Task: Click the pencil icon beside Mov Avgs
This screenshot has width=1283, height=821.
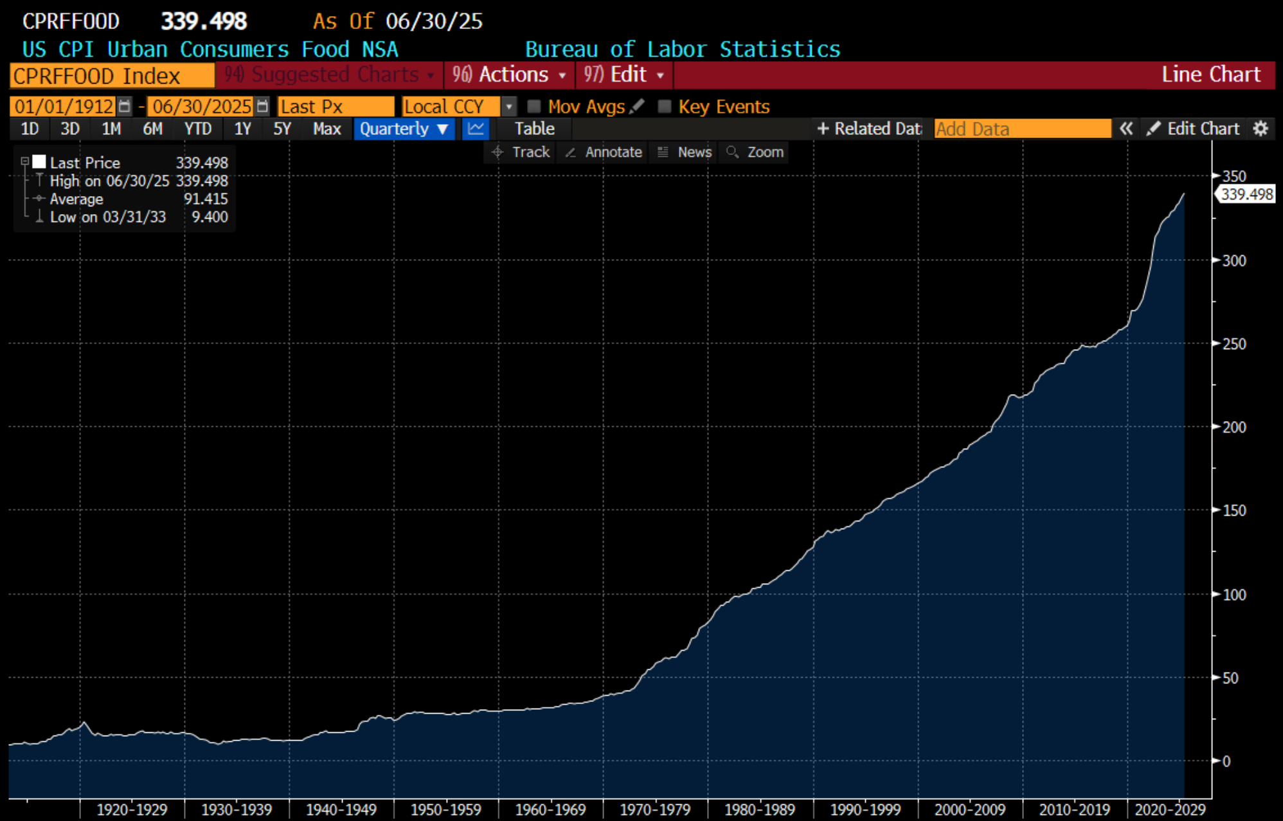Action: [x=637, y=106]
